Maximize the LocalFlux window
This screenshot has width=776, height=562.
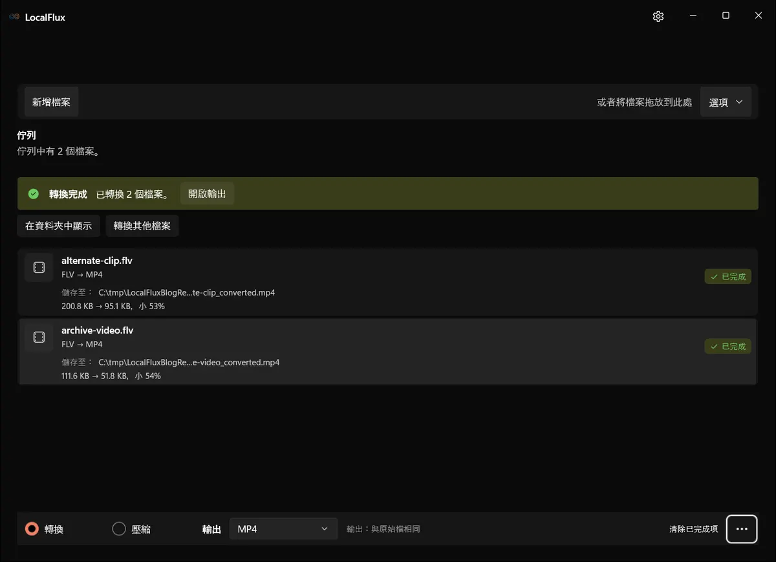726,16
